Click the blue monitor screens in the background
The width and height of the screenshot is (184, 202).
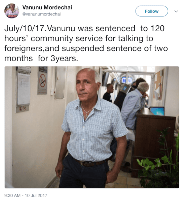(x=126, y=80)
